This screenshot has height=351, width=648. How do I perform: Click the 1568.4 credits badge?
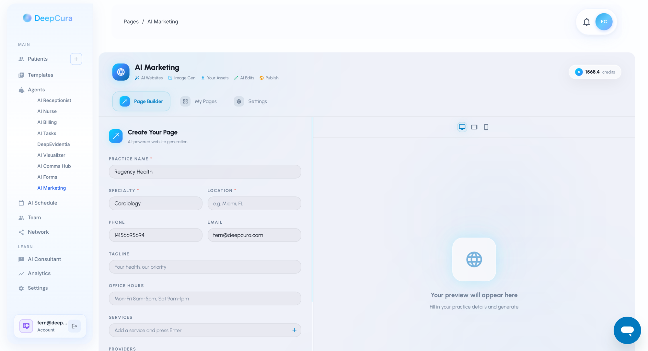(595, 72)
